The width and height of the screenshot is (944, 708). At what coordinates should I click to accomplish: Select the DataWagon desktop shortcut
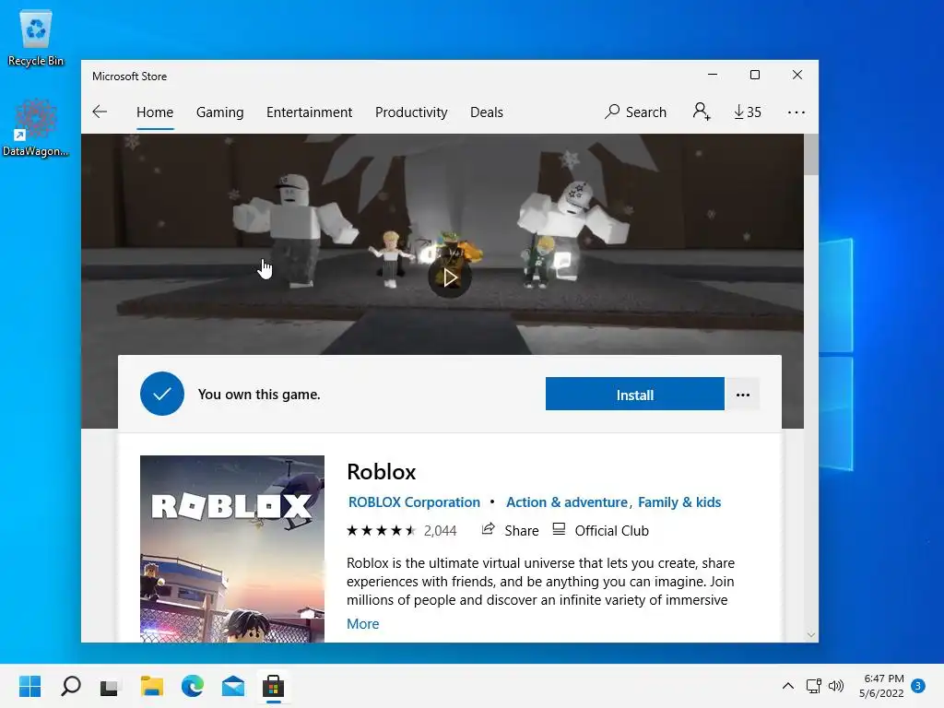[36, 127]
